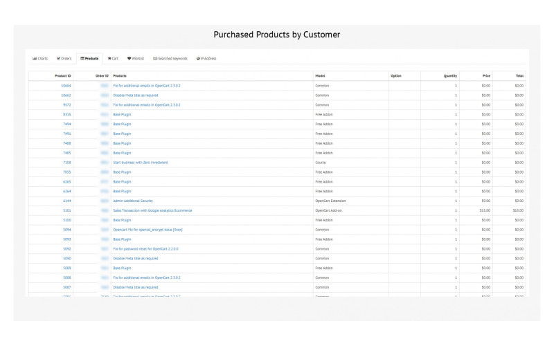This screenshot has width=554, height=346.
Task: Click 'Fix for password reset for OpenCart 2.2.0.0'
Action: (x=145, y=248)
